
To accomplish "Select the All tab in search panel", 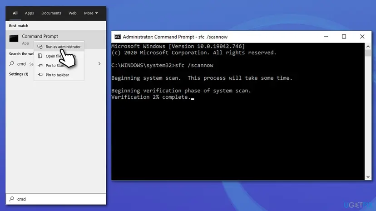I will point(15,13).
